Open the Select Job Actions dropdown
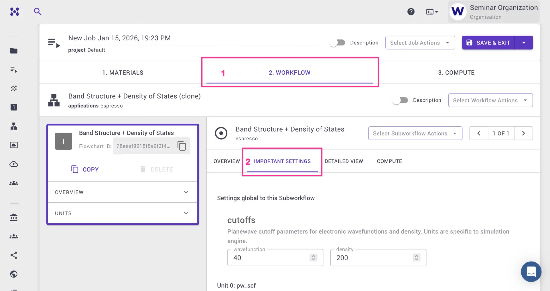 420,42
